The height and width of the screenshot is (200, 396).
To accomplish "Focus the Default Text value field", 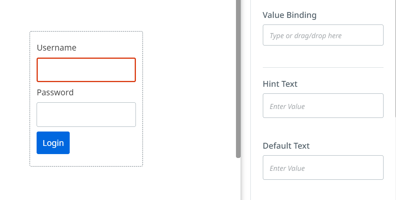I will tap(323, 168).
